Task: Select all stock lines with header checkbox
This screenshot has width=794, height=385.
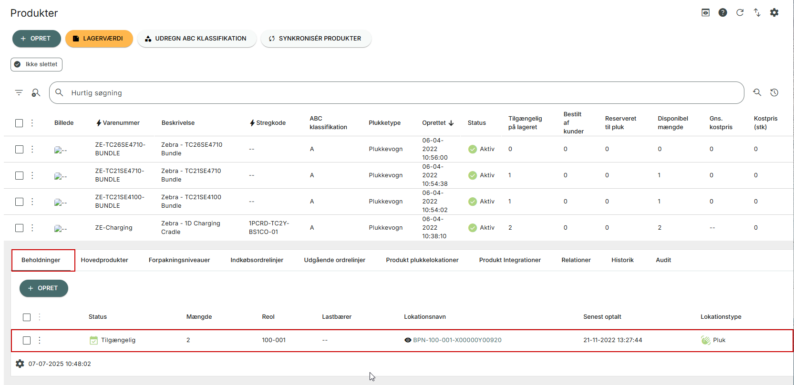Action: [x=27, y=317]
